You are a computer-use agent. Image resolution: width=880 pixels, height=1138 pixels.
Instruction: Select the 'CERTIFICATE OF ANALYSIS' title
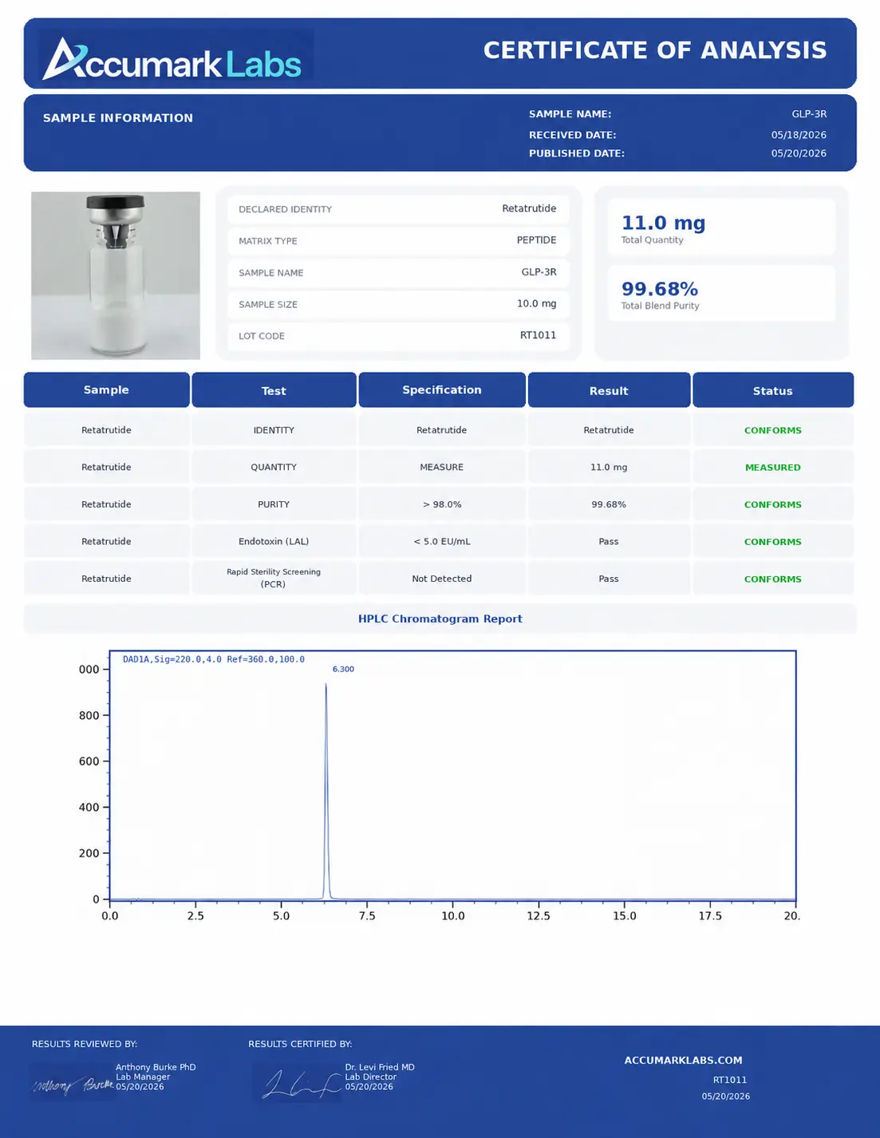(655, 50)
